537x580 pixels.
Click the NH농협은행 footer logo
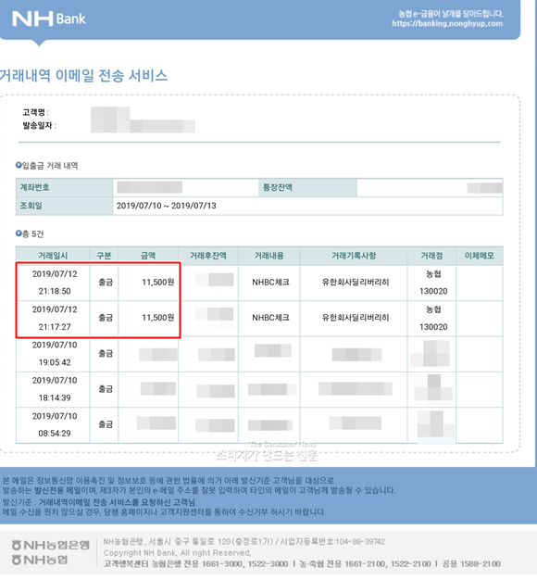[51, 545]
